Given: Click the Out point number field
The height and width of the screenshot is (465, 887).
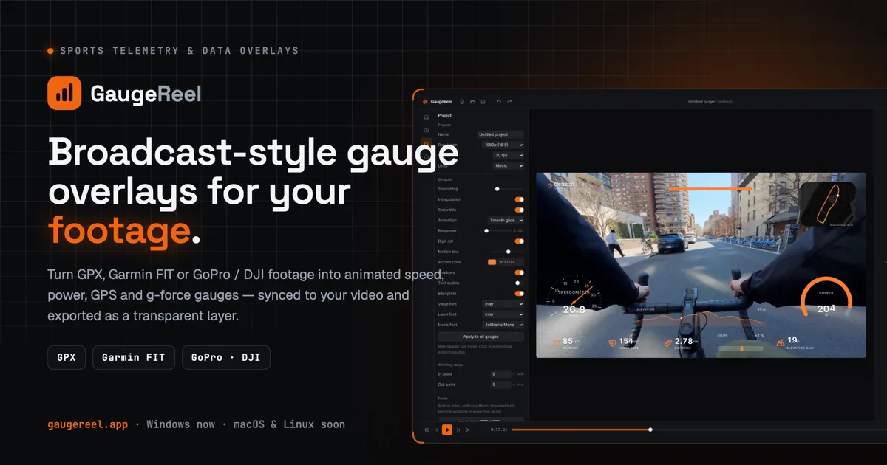Looking at the screenshot, I should (501, 385).
